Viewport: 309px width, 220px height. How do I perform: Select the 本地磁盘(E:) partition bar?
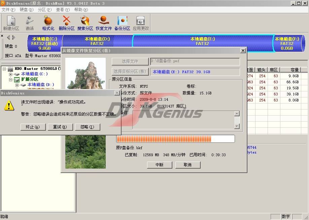(203, 41)
